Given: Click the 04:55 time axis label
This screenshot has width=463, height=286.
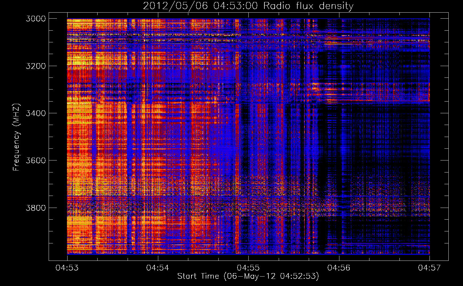Looking at the screenshot, I should (248, 268).
